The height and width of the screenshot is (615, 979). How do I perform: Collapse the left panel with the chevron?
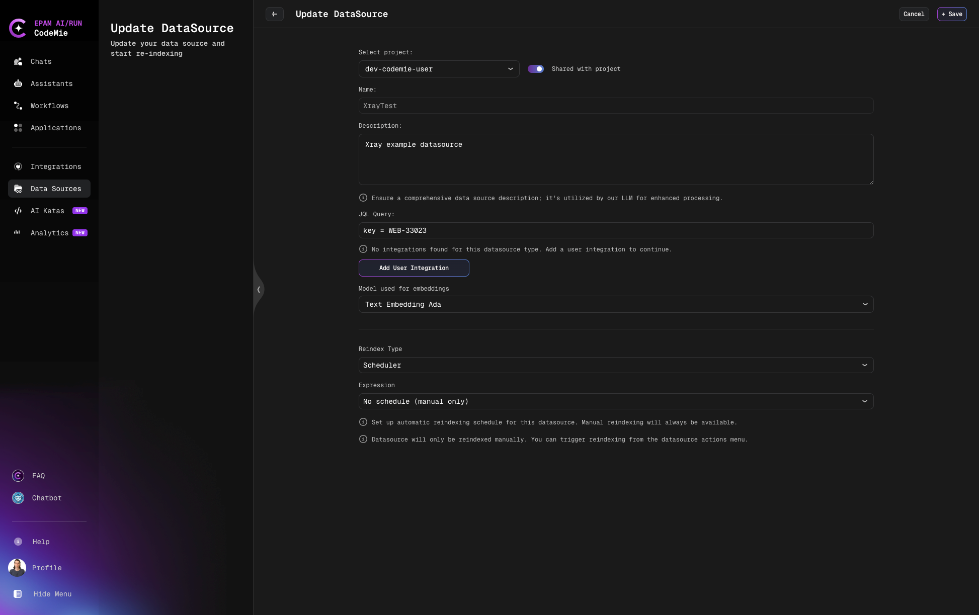click(x=259, y=290)
